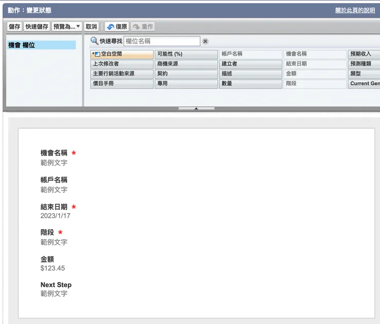Screen dimensions: 380x324
Task: Click the greyed 階段 palette field
Action: 315,84
